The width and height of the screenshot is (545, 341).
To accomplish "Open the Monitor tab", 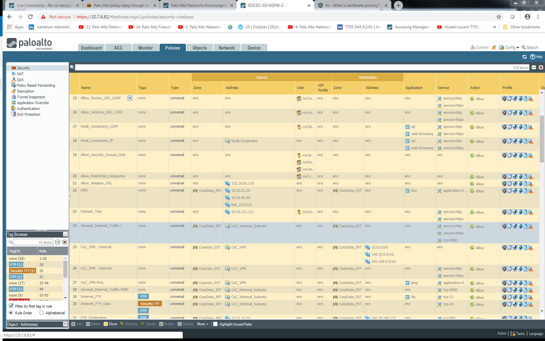I will click(145, 48).
